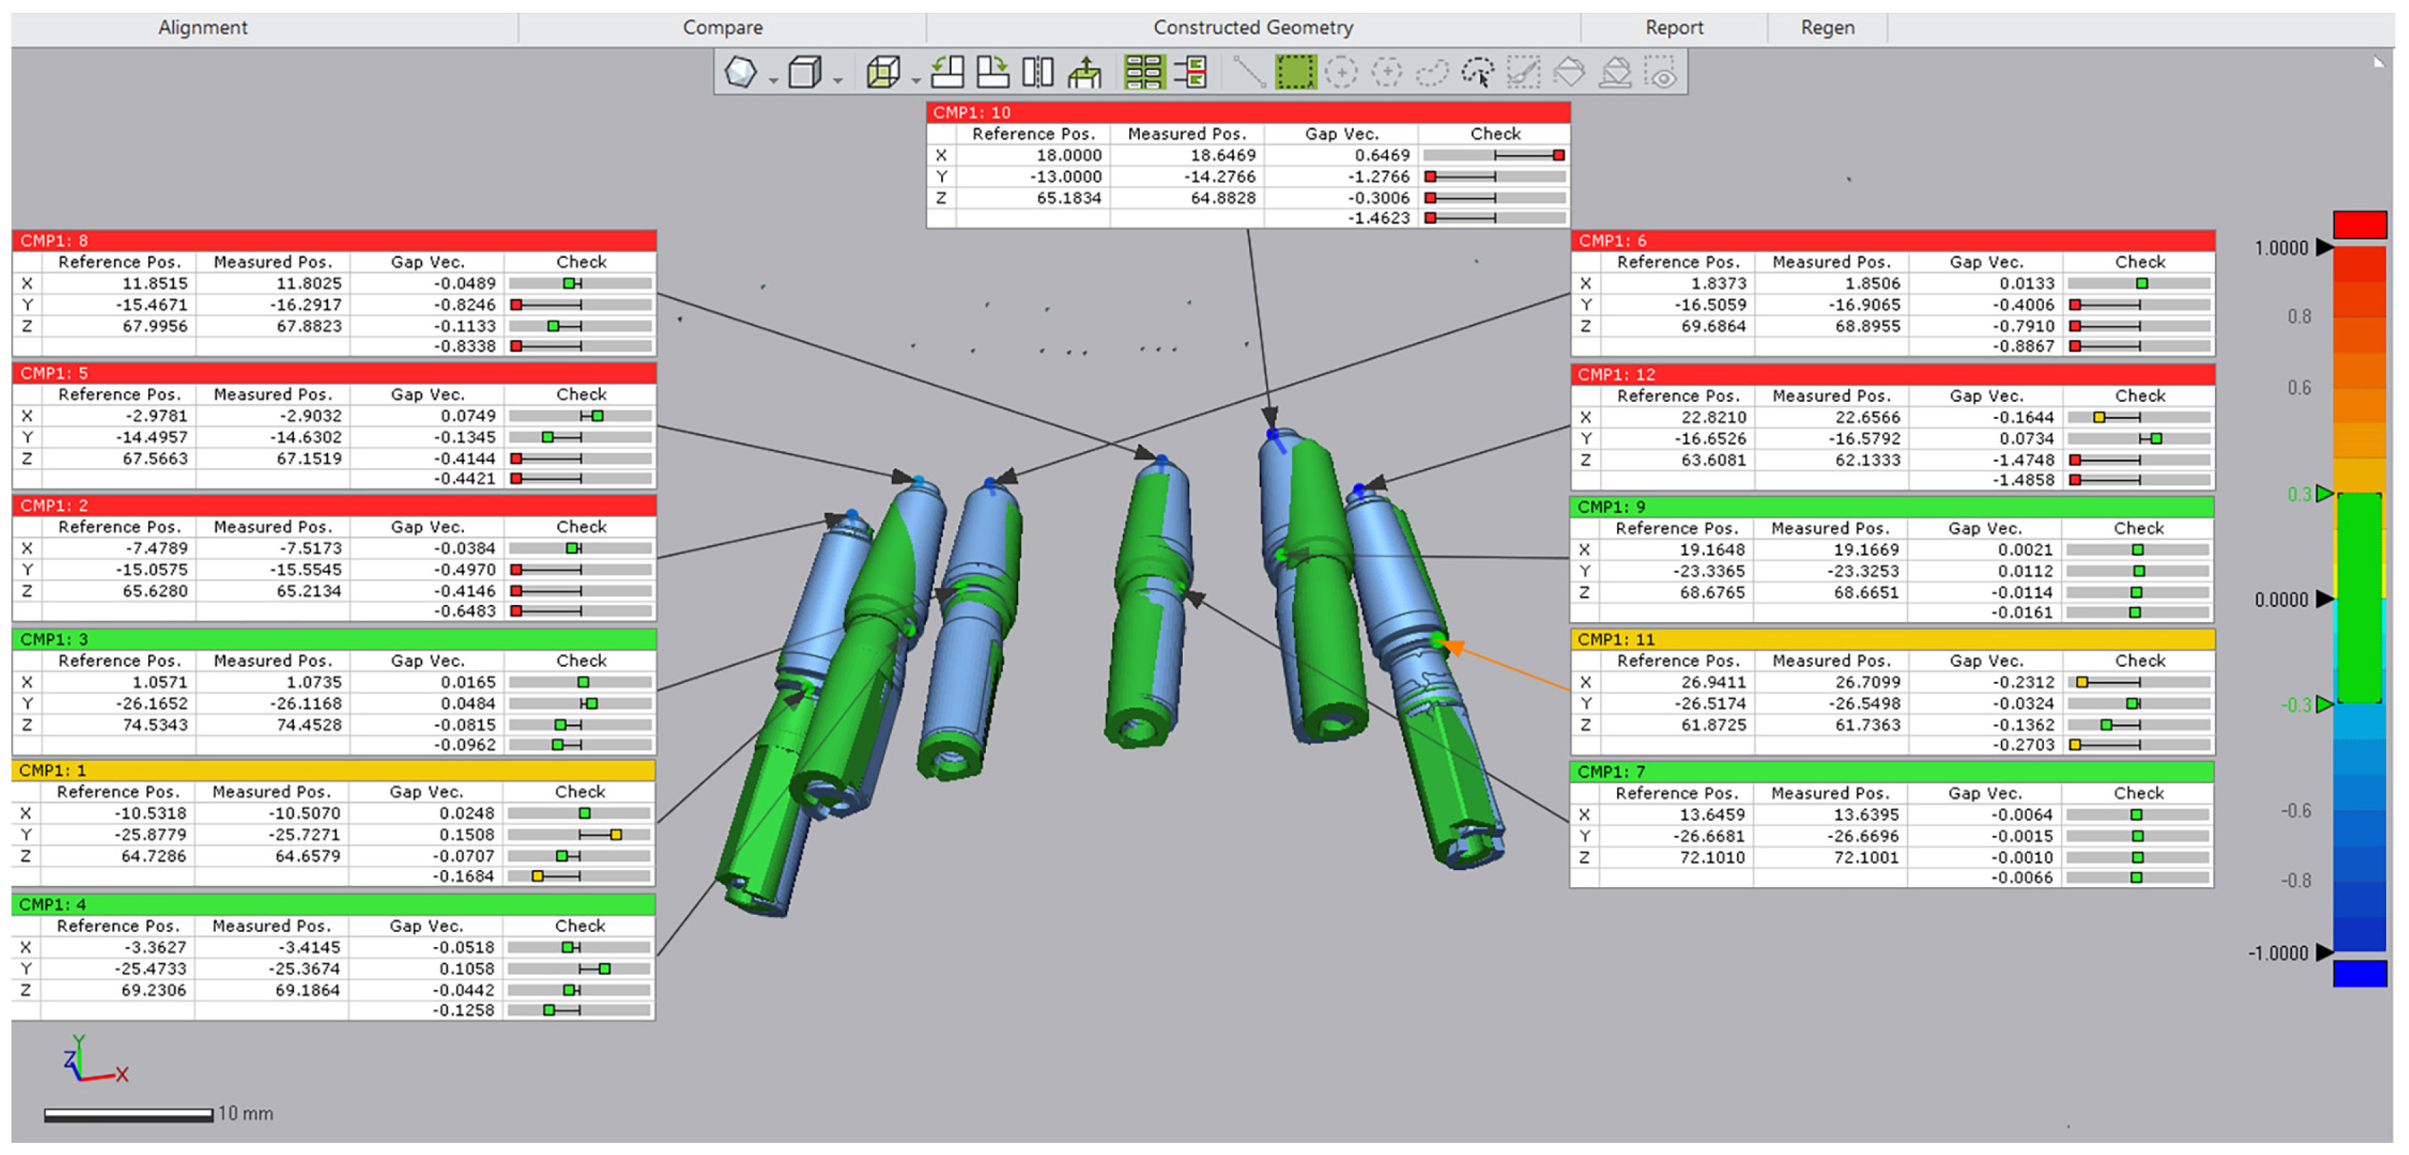The width and height of the screenshot is (2409, 1155).
Task: Choose the lasso pointer selection tool
Action: click(x=1479, y=72)
